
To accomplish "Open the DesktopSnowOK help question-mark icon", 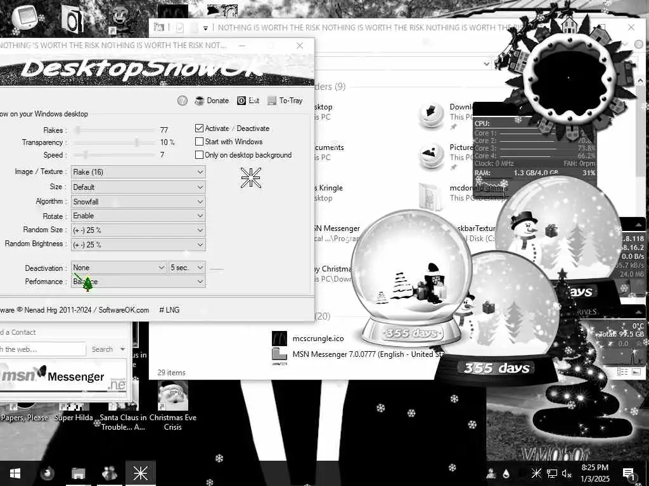I will (x=182, y=101).
